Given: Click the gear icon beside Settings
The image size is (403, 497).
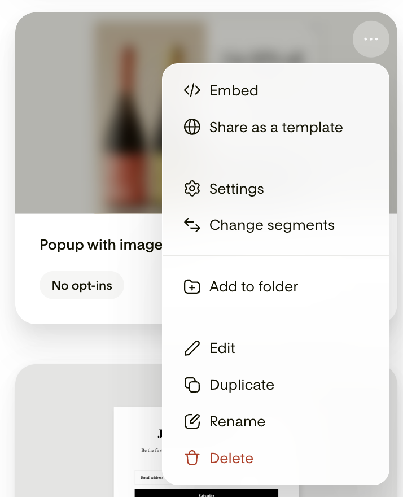Looking at the screenshot, I should (x=192, y=189).
